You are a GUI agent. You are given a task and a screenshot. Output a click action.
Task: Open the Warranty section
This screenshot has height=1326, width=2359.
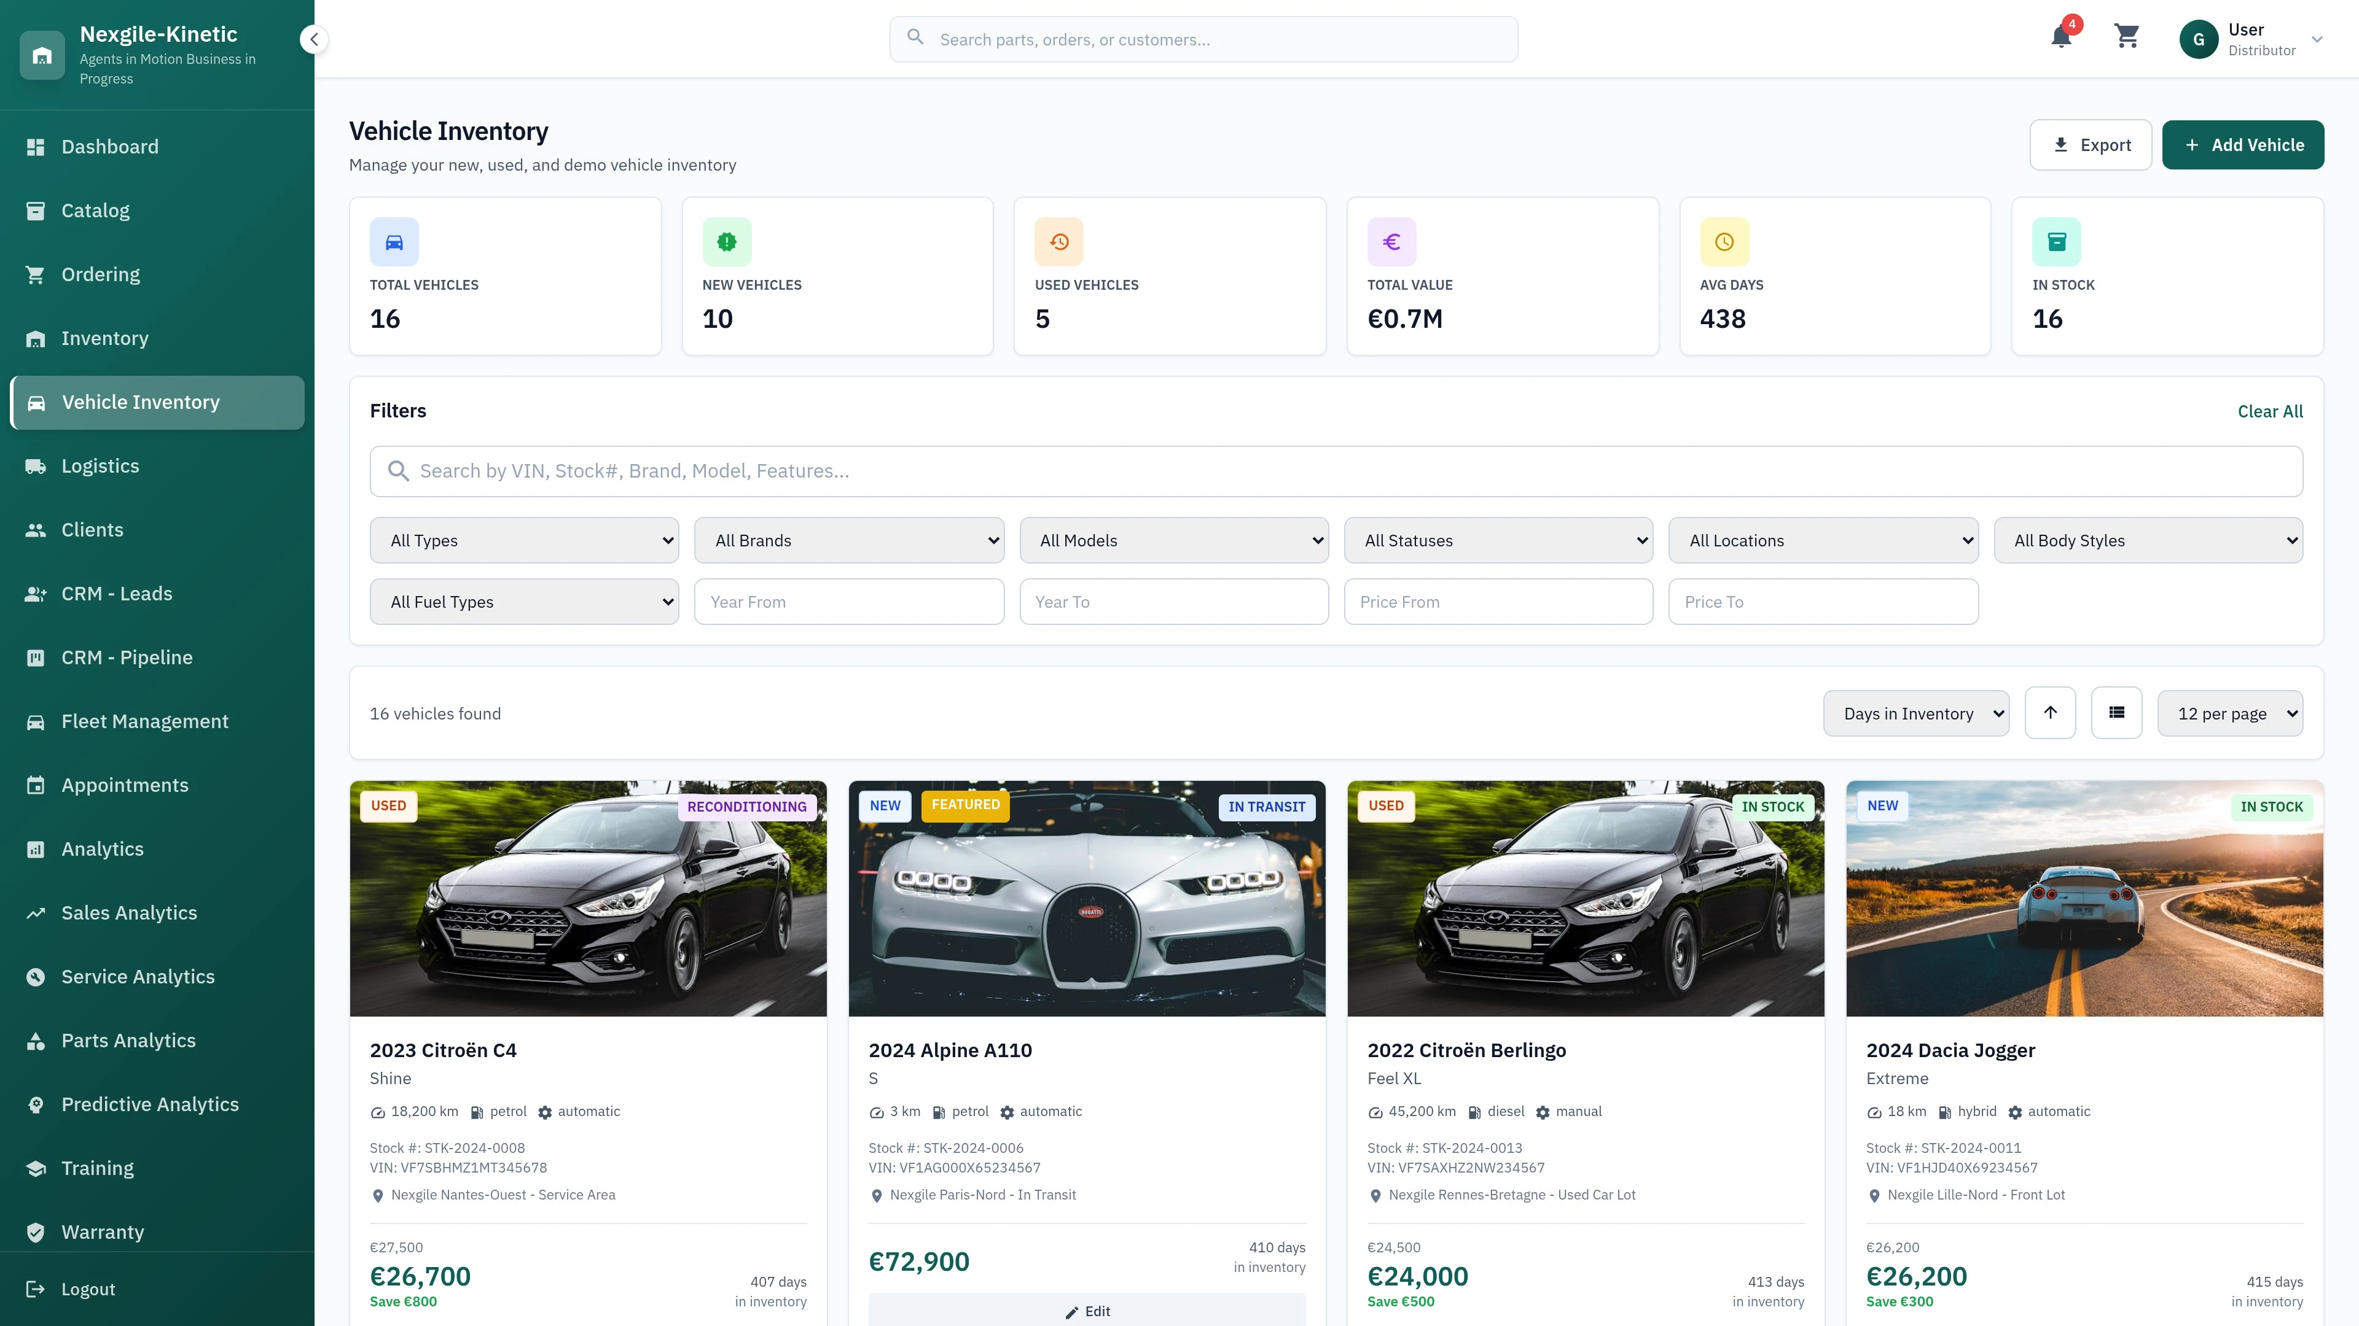(x=103, y=1231)
